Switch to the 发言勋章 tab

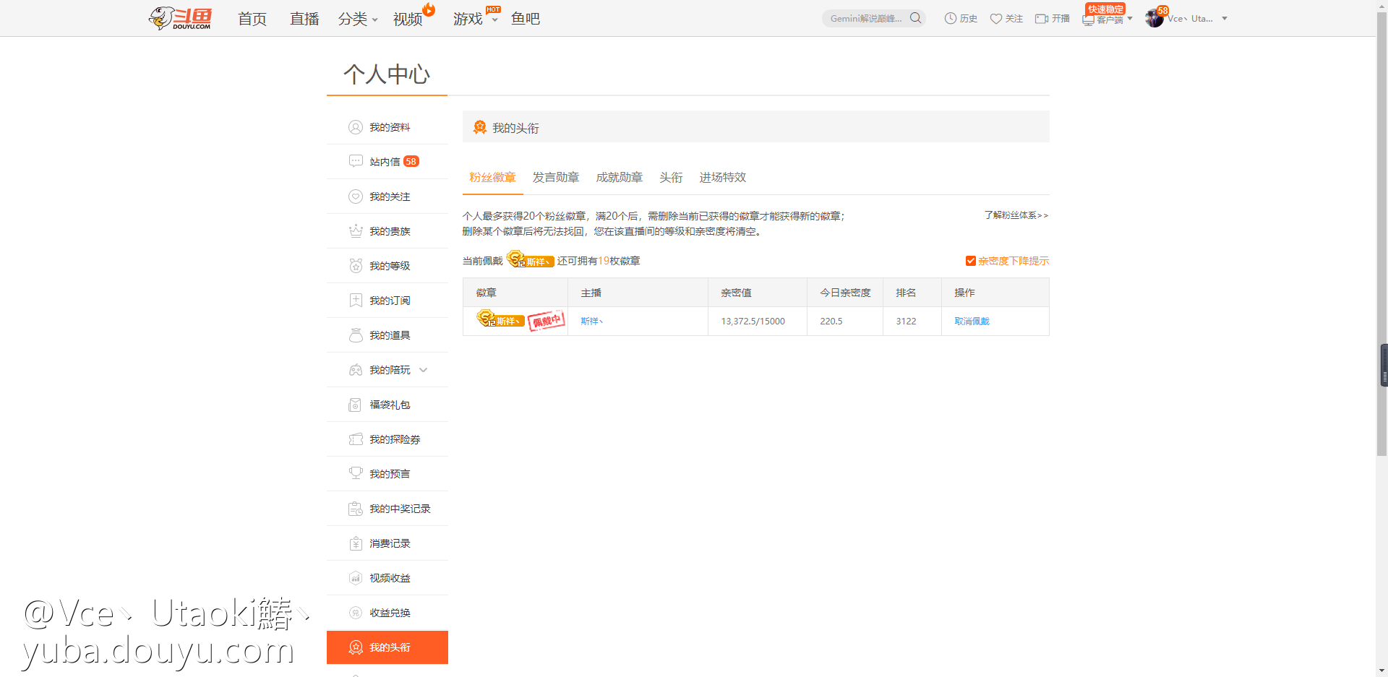pos(555,178)
